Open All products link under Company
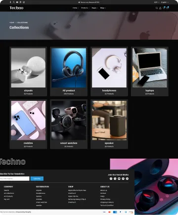The height and width of the screenshot is (215, 178). coord(8,196)
